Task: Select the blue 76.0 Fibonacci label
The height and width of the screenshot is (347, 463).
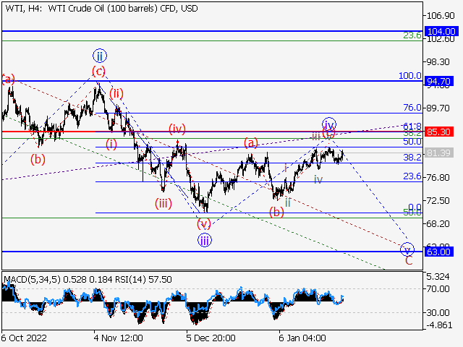Action: click(x=412, y=108)
